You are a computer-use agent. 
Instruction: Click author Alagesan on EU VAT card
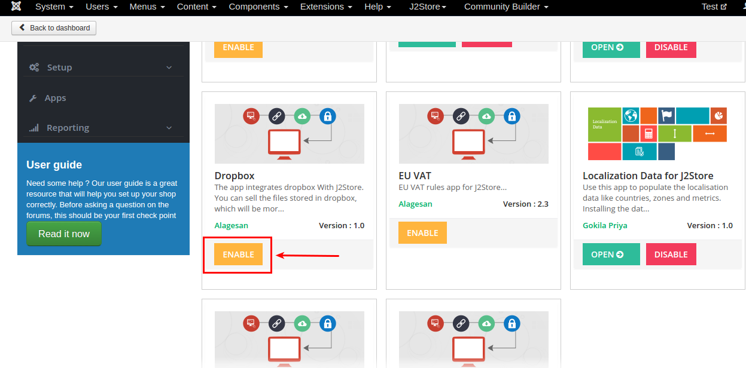(x=416, y=204)
